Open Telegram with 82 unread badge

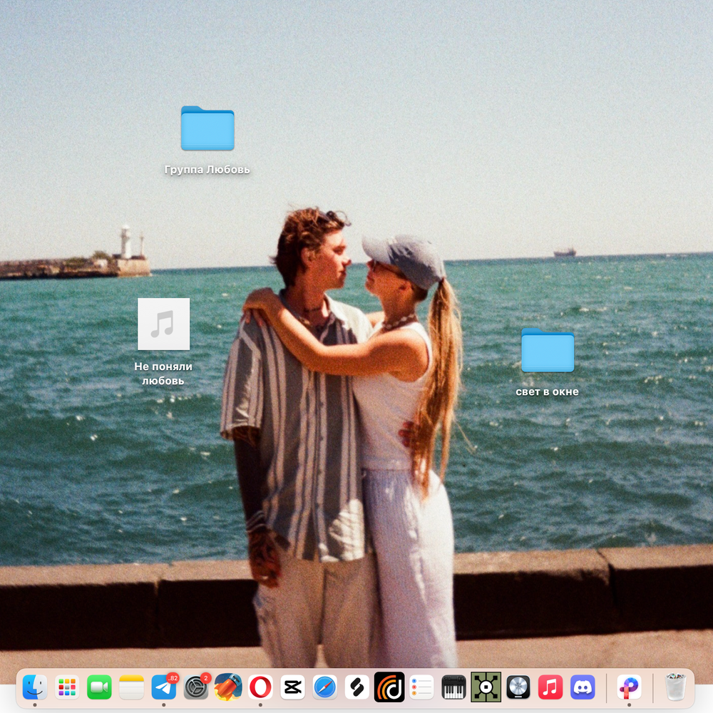pyautogui.click(x=164, y=687)
